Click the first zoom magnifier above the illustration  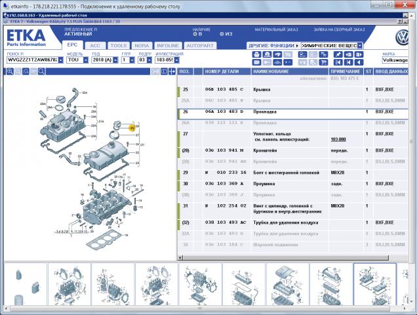coord(10,72)
